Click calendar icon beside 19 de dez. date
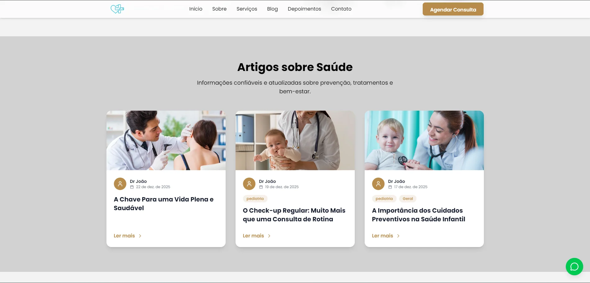 pyautogui.click(x=261, y=187)
